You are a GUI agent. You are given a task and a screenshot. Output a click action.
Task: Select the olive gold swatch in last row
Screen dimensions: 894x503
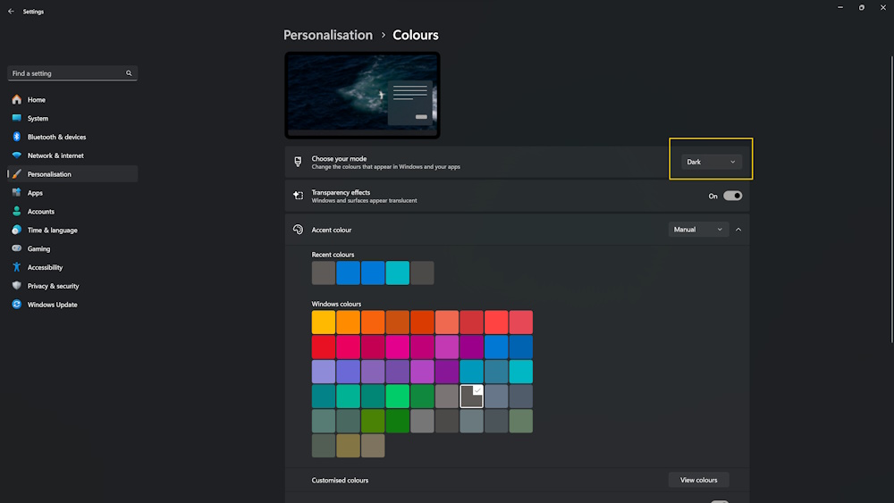pyautogui.click(x=348, y=446)
